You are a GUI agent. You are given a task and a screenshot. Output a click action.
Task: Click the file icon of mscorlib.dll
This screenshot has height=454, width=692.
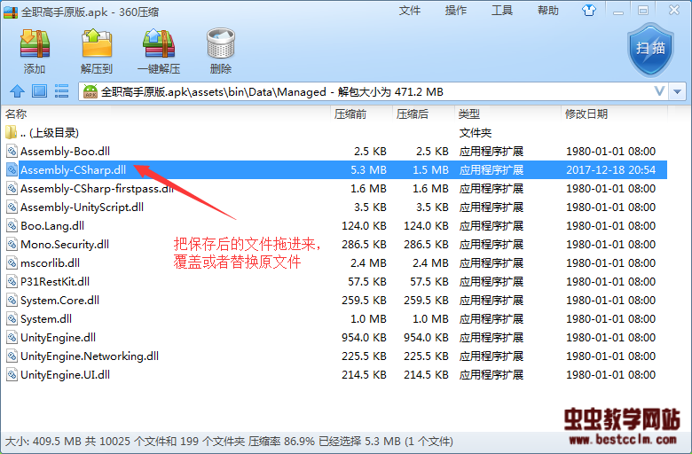12,263
